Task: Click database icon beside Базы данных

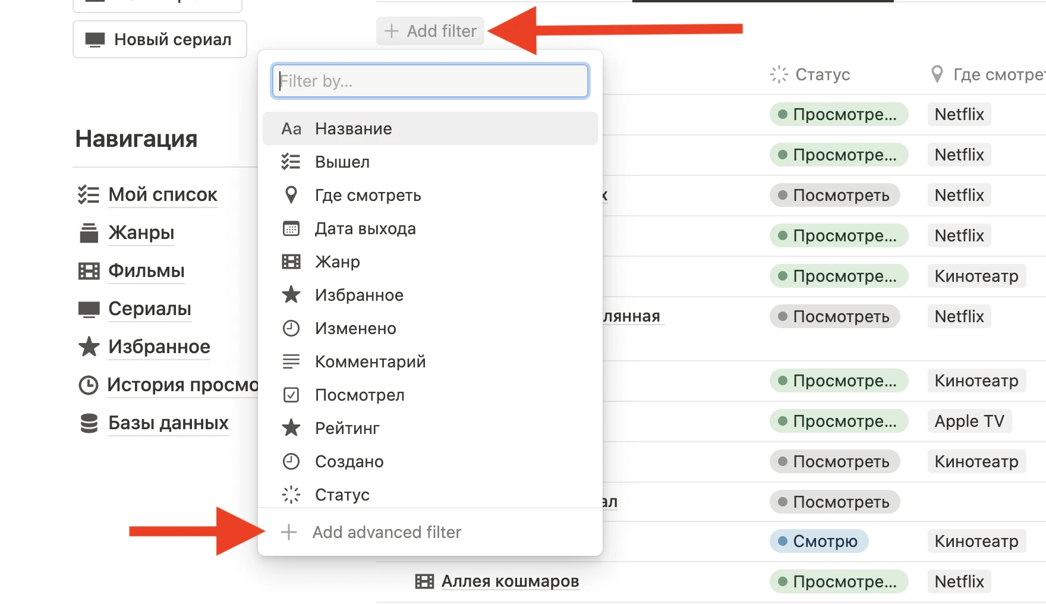Action: pyautogui.click(x=89, y=423)
